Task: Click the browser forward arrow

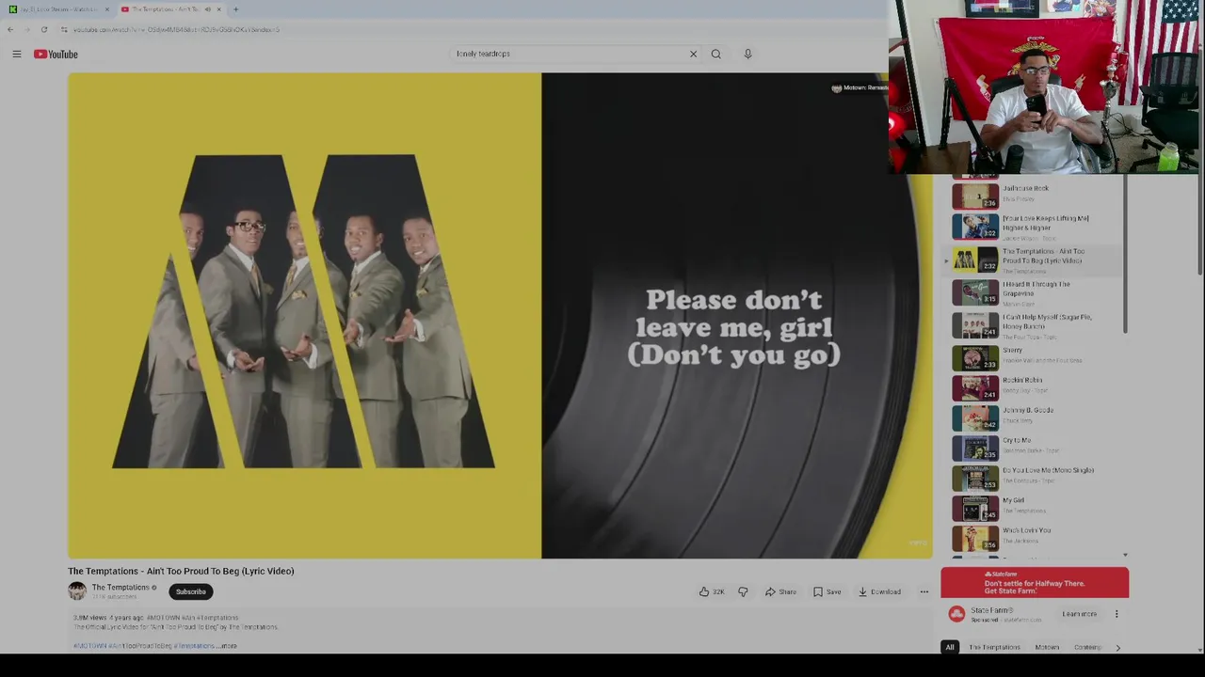Action: pos(26,29)
